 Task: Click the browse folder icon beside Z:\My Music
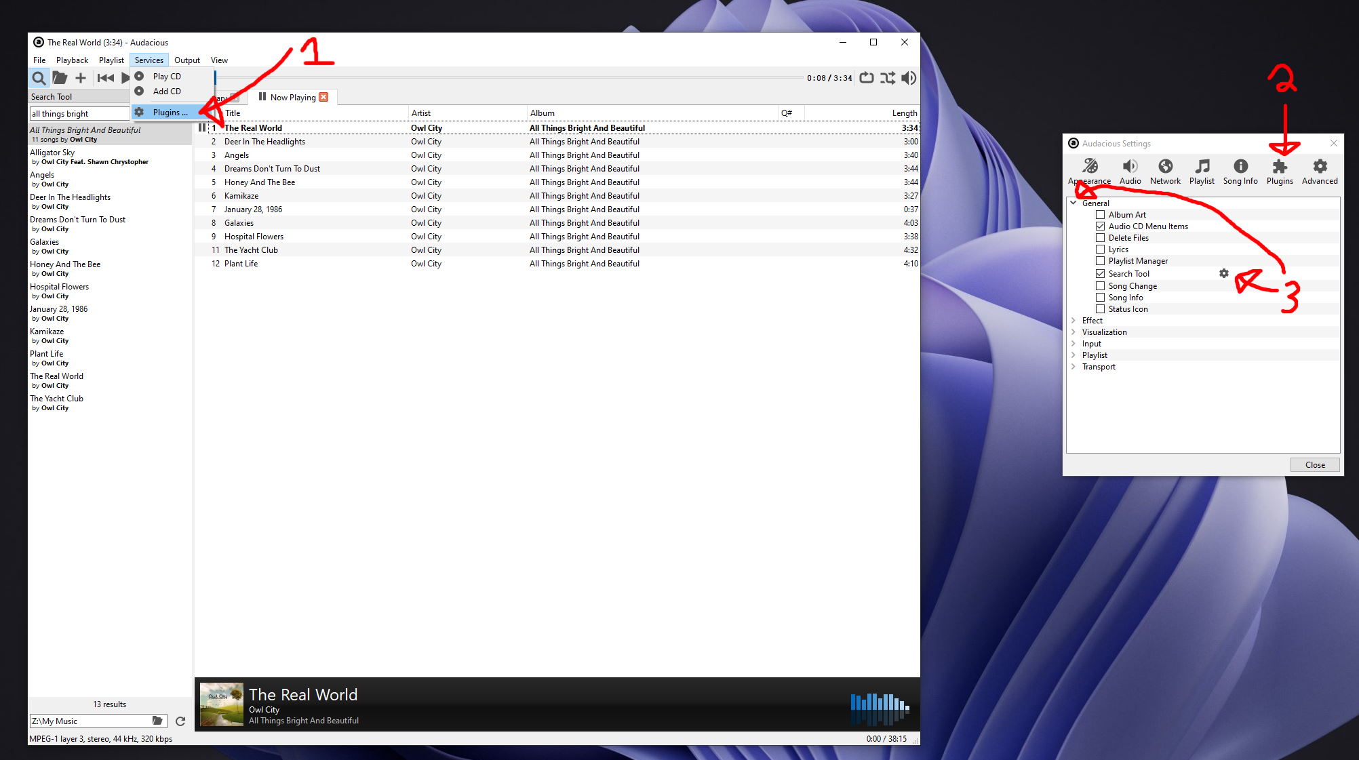click(x=157, y=721)
